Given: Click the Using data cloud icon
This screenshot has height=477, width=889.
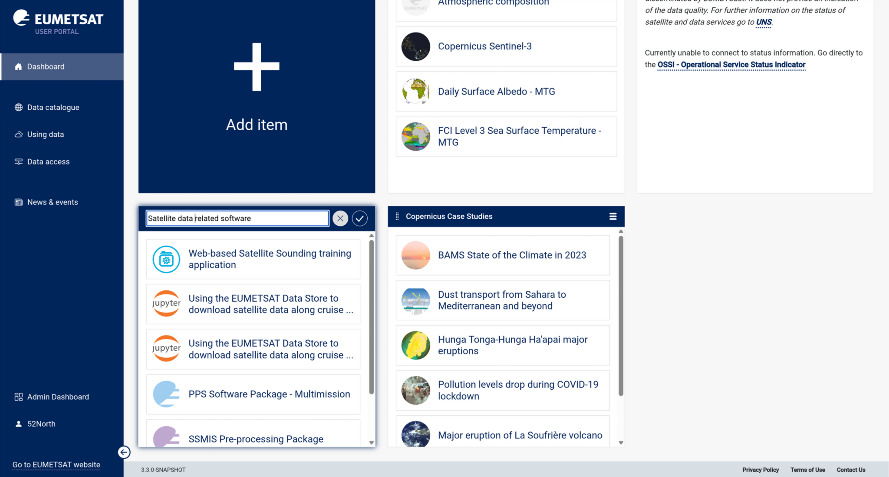Looking at the screenshot, I should [x=19, y=135].
